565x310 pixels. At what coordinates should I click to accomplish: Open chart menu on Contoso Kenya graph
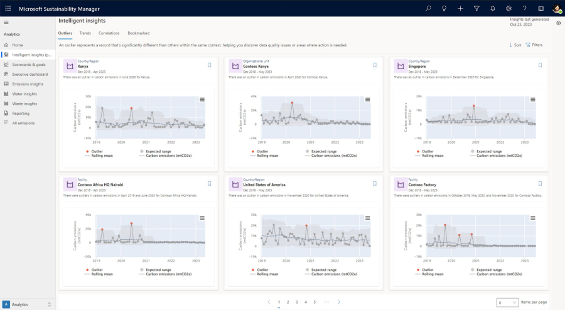pyautogui.click(x=367, y=99)
